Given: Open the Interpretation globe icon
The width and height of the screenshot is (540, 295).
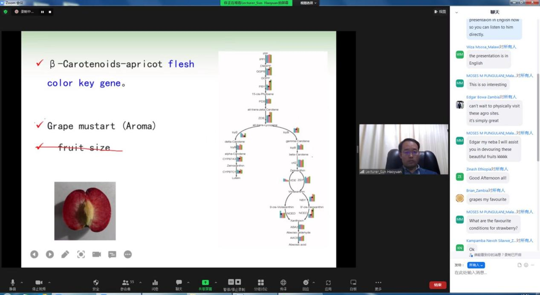Looking at the screenshot, I should point(283,284).
